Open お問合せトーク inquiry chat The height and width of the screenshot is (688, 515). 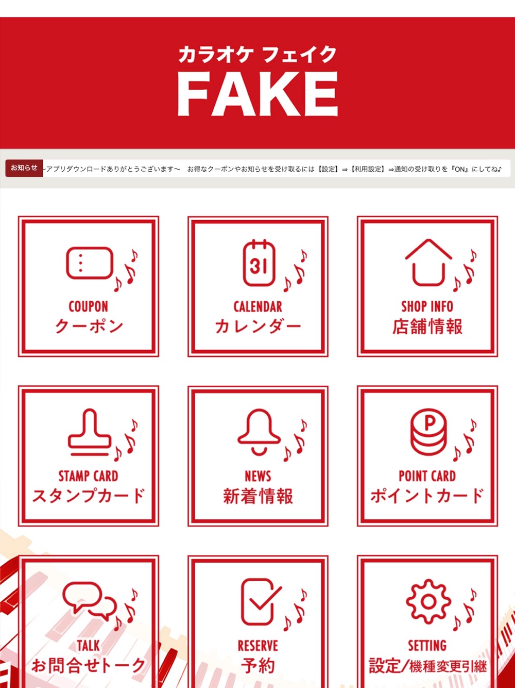pyautogui.click(x=89, y=665)
